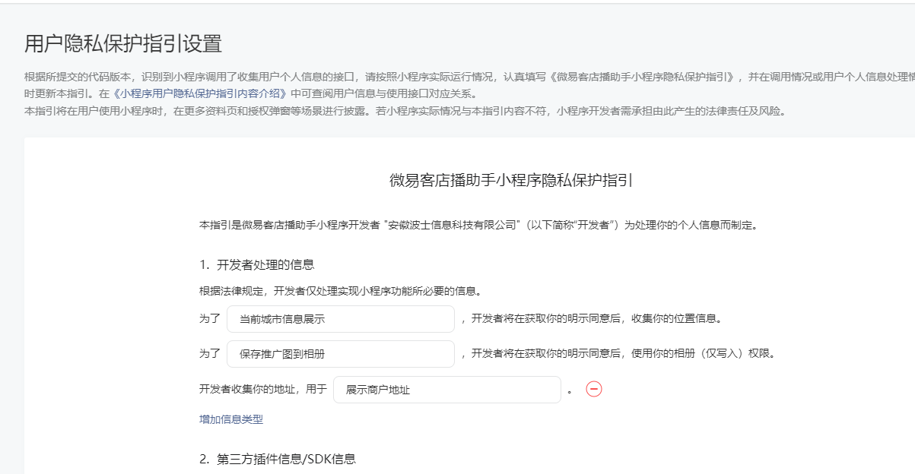The width and height of the screenshot is (915, 474).
Task: Open 《小程序用户隐私保护指引内容介绍》 link
Action: pos(201,94)
